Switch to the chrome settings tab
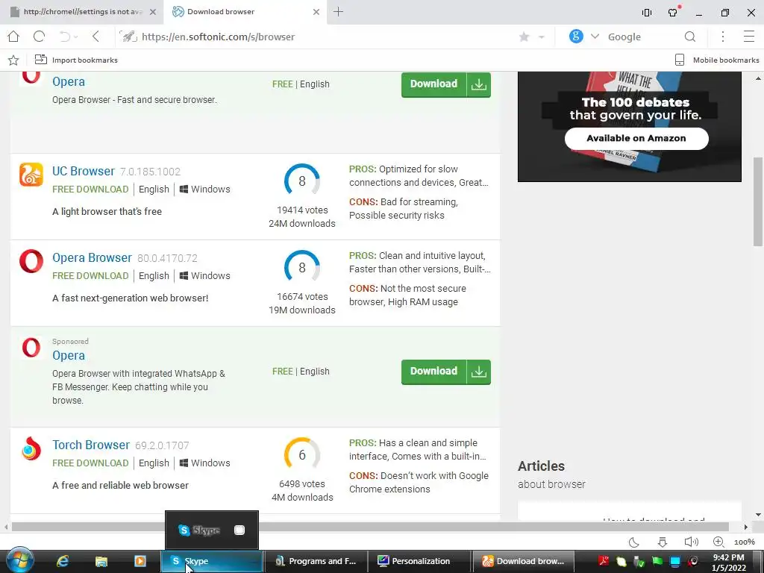764x573 pixels. pos(83,12)
